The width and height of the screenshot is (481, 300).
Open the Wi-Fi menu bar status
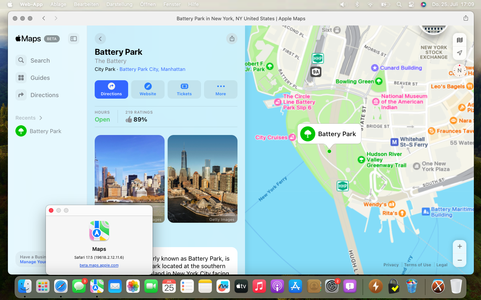coord(370,4)
